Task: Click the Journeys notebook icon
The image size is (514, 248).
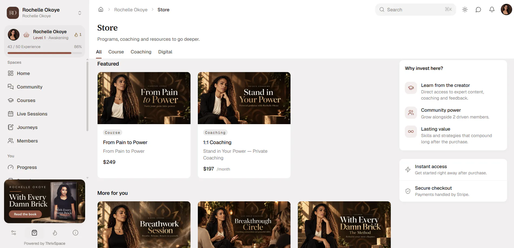Action: coord(11,127)
